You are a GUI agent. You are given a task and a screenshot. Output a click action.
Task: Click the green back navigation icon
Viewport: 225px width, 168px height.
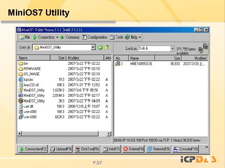[100, 47]
